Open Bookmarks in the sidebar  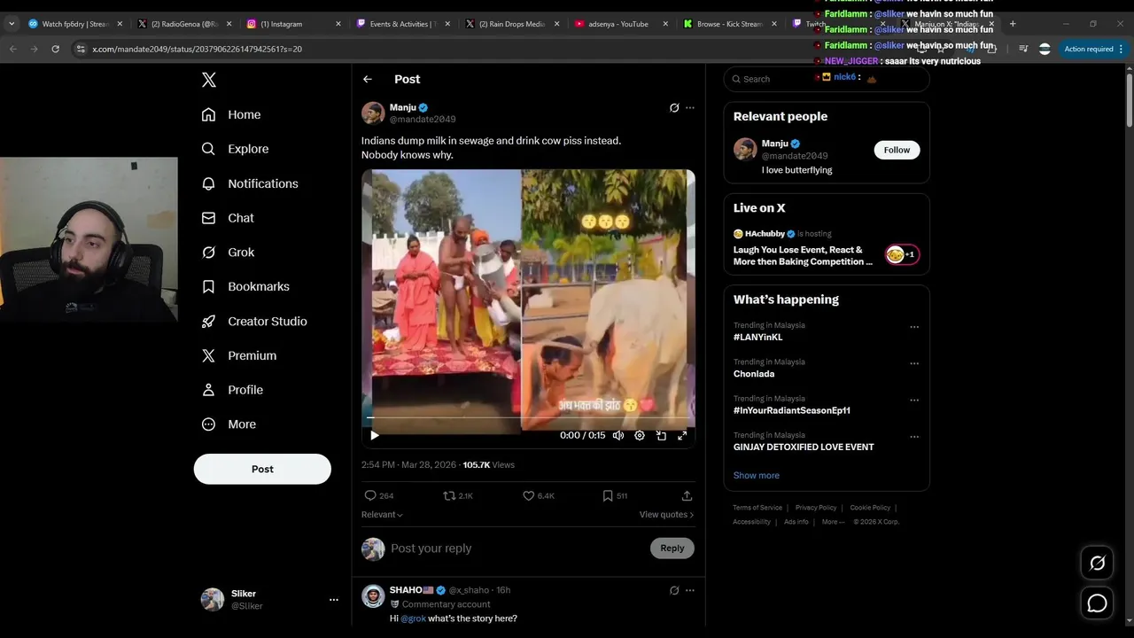[x=245, y=287]
